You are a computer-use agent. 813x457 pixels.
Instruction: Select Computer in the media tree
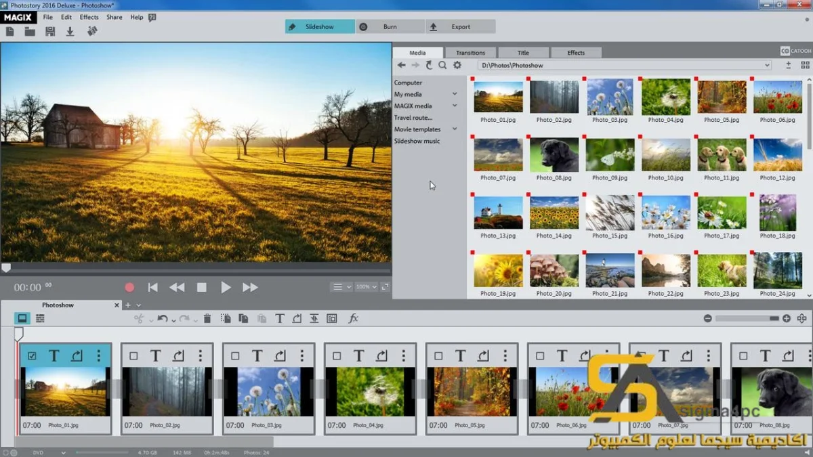(409, 83)
